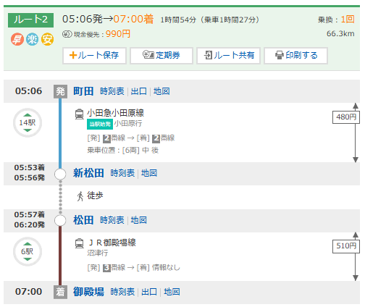The height and width of the screenshot is (307, 365).
Task: Expand the 14駅 station list
Action: click(28, 123)
